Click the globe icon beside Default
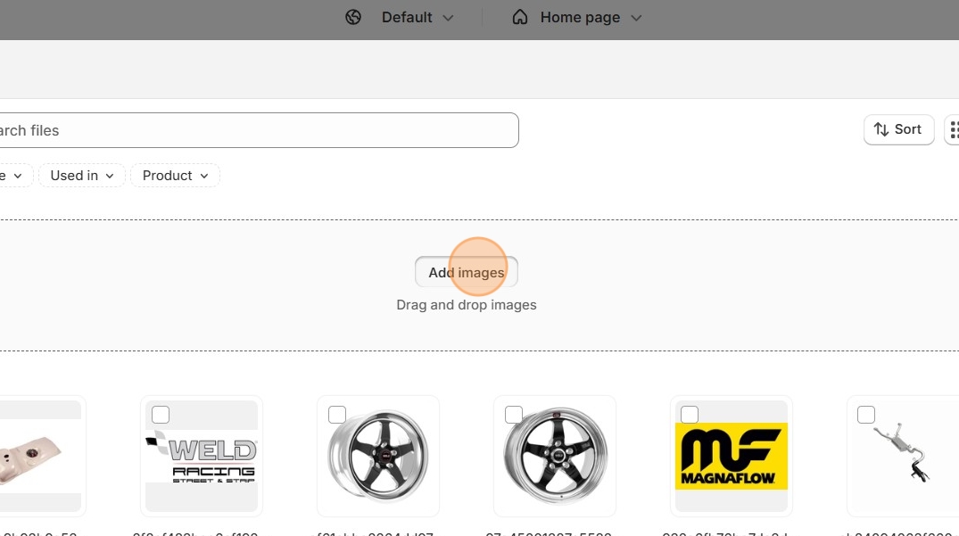This screenshot has width=959, height=536. pos(353,17)
